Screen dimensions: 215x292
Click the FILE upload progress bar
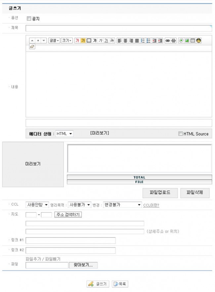(140, 182)
